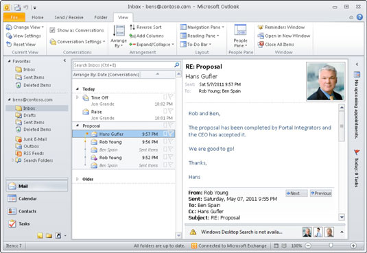Toggle Show as Conversations checkbox
Viewport: 367px width, 253px height.
[52, 30]
